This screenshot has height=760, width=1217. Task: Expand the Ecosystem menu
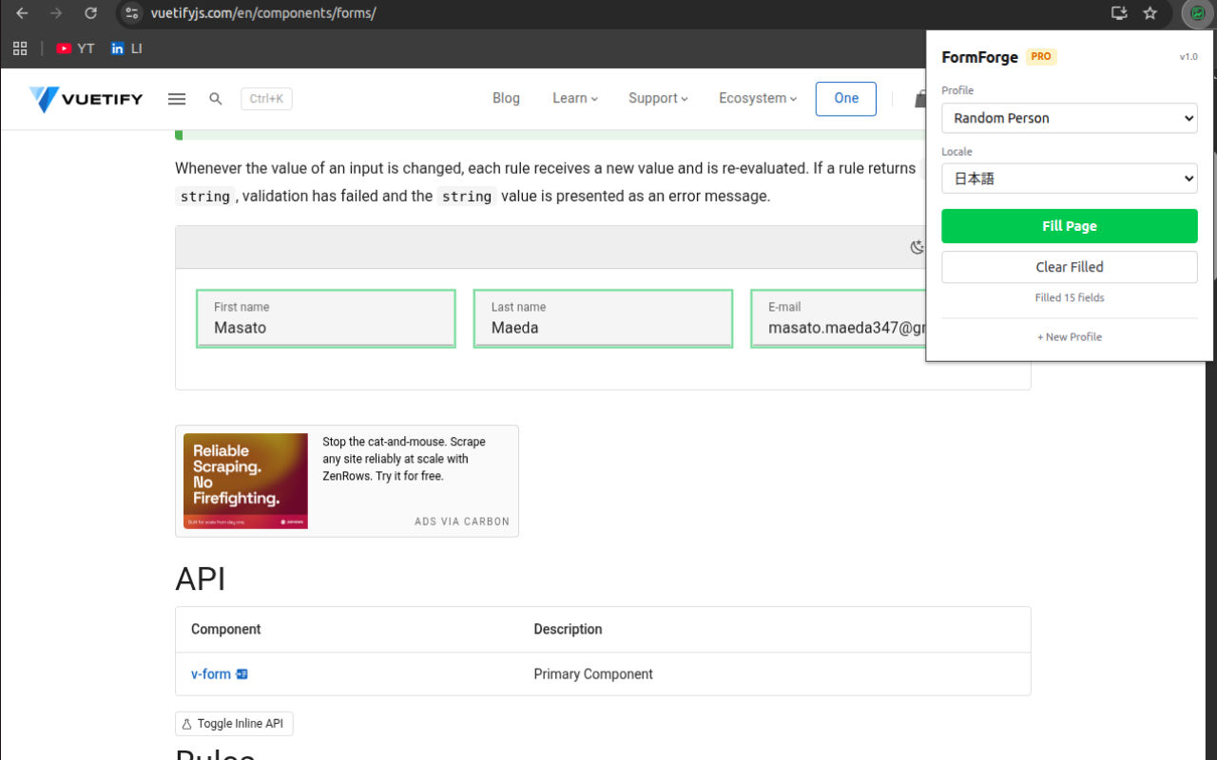coord(757,98)
